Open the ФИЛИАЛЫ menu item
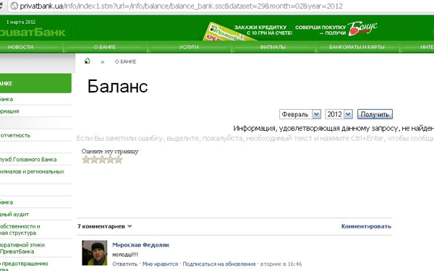Image resolution: width=434 pixels, height=271 pixels. (x=273, y=47)
